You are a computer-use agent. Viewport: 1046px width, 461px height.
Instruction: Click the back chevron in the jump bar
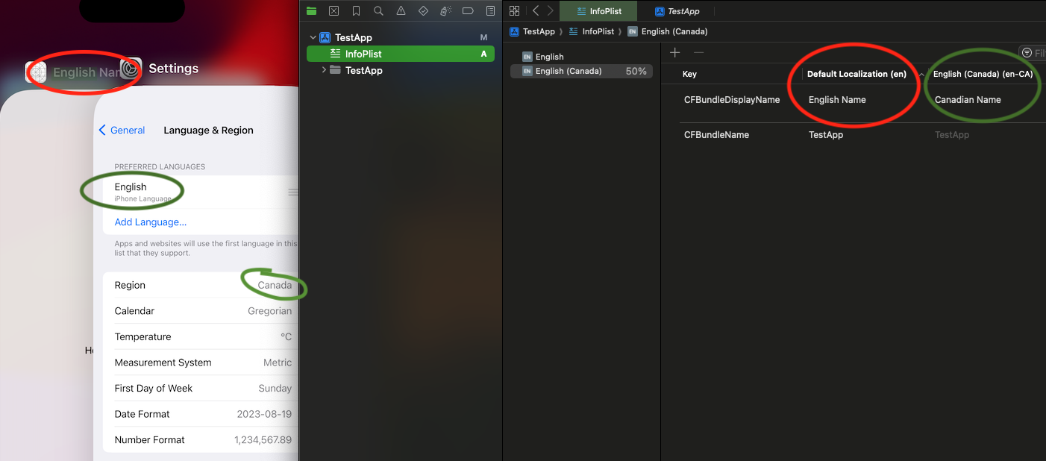tap(535, 11)
